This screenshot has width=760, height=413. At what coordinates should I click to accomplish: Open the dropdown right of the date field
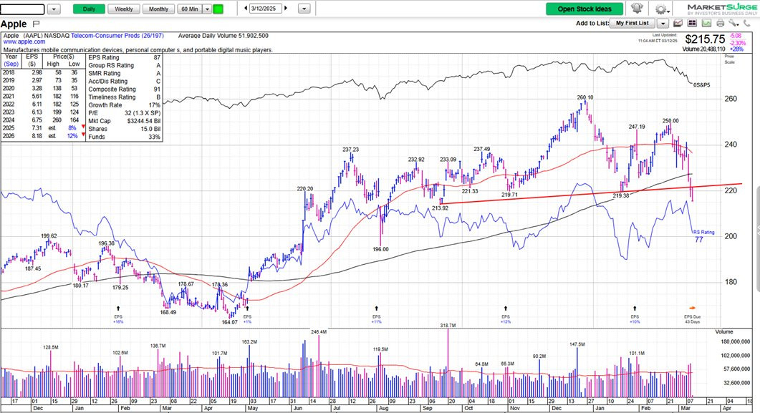[304, 9]
